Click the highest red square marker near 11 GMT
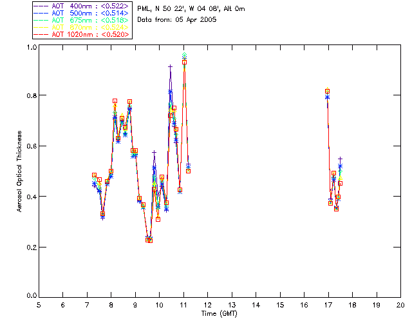This screenshot has width=412, height=330. [184, 62]
